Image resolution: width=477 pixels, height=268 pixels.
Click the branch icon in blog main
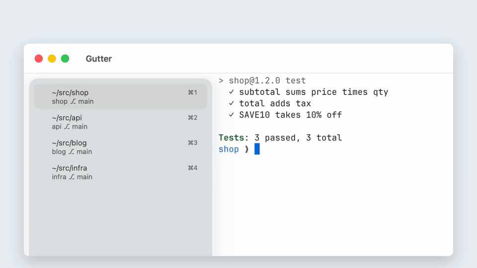coord(71,152)
